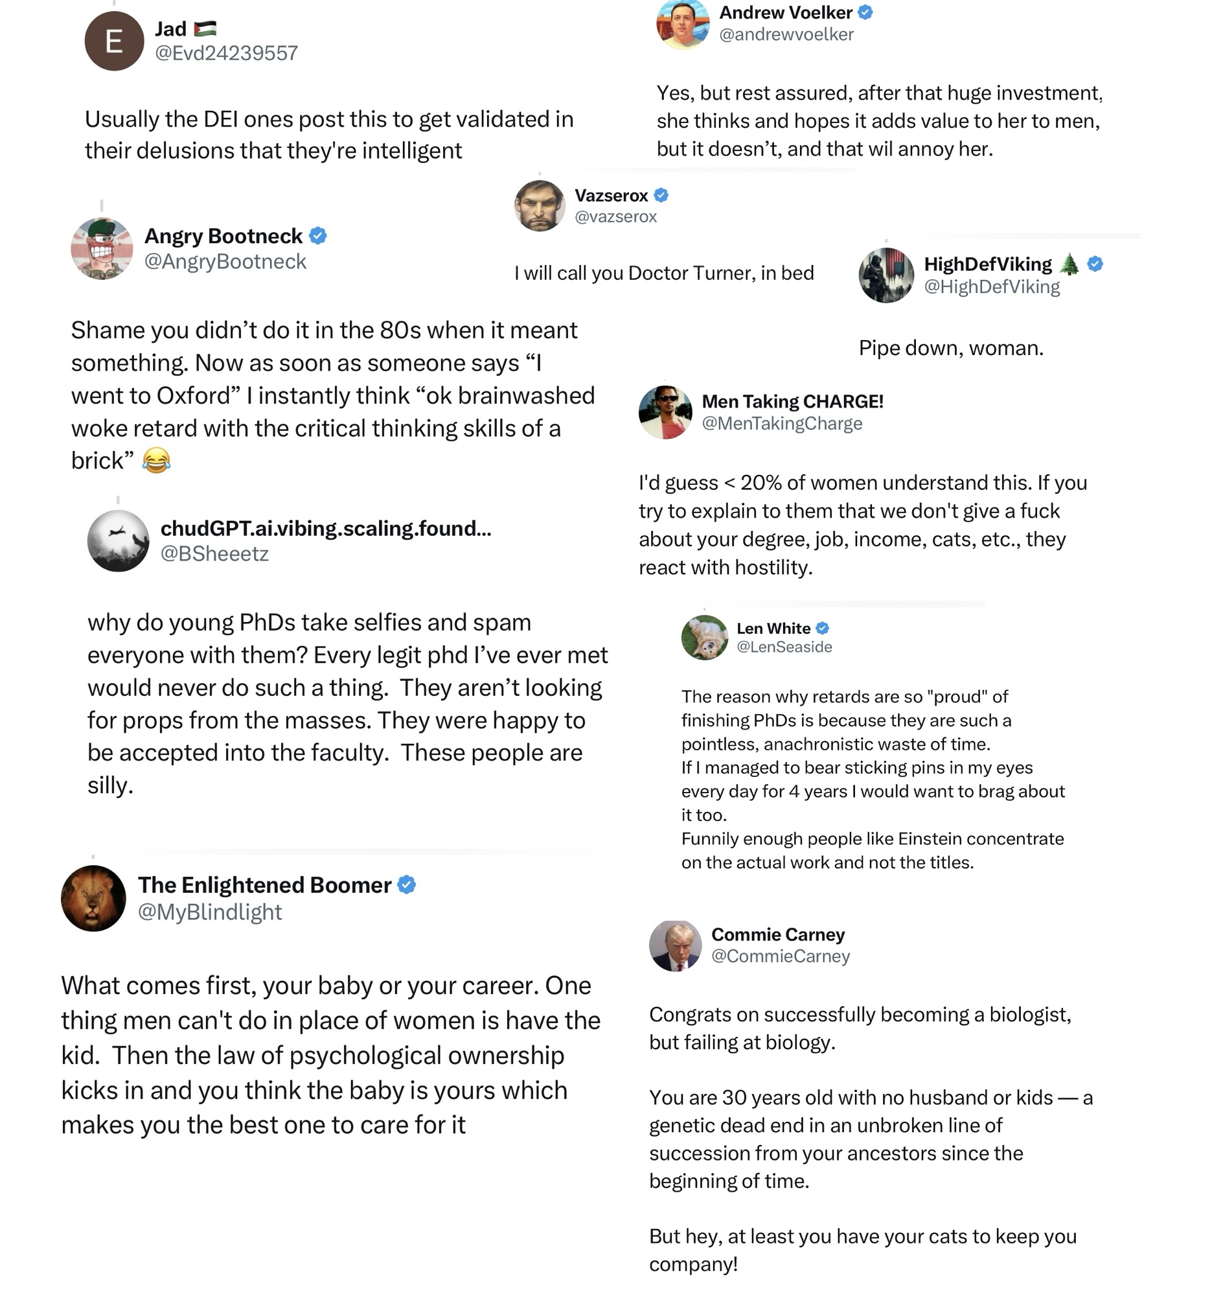
Task: Click Len White's verified checkmark
Action: [823, 628]
